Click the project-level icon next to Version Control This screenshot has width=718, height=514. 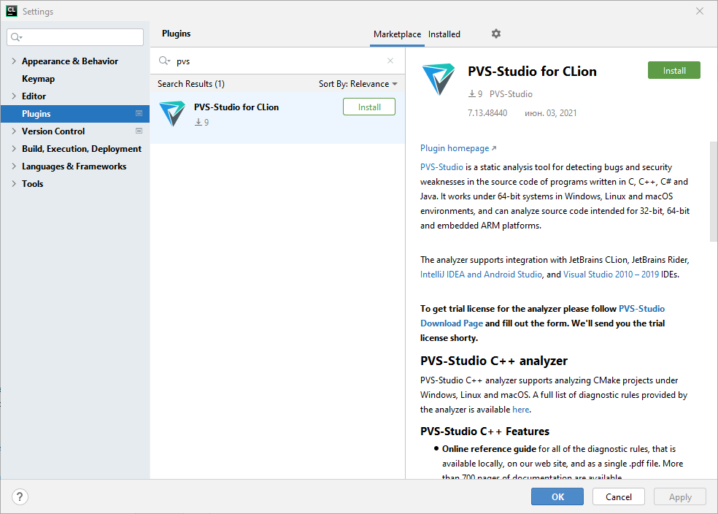tap(139, 131)
